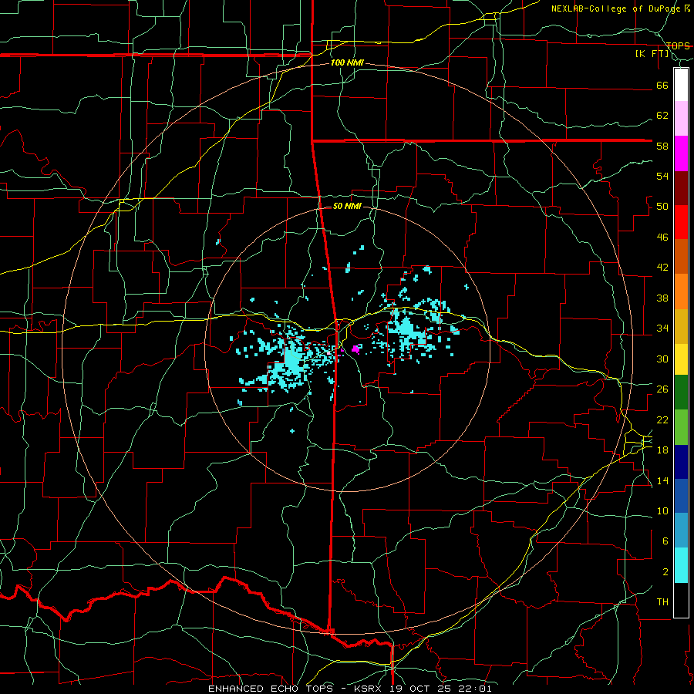Click the 100 NMI range ring label
Screen dimensions: 694x694
tap(348, 62)
